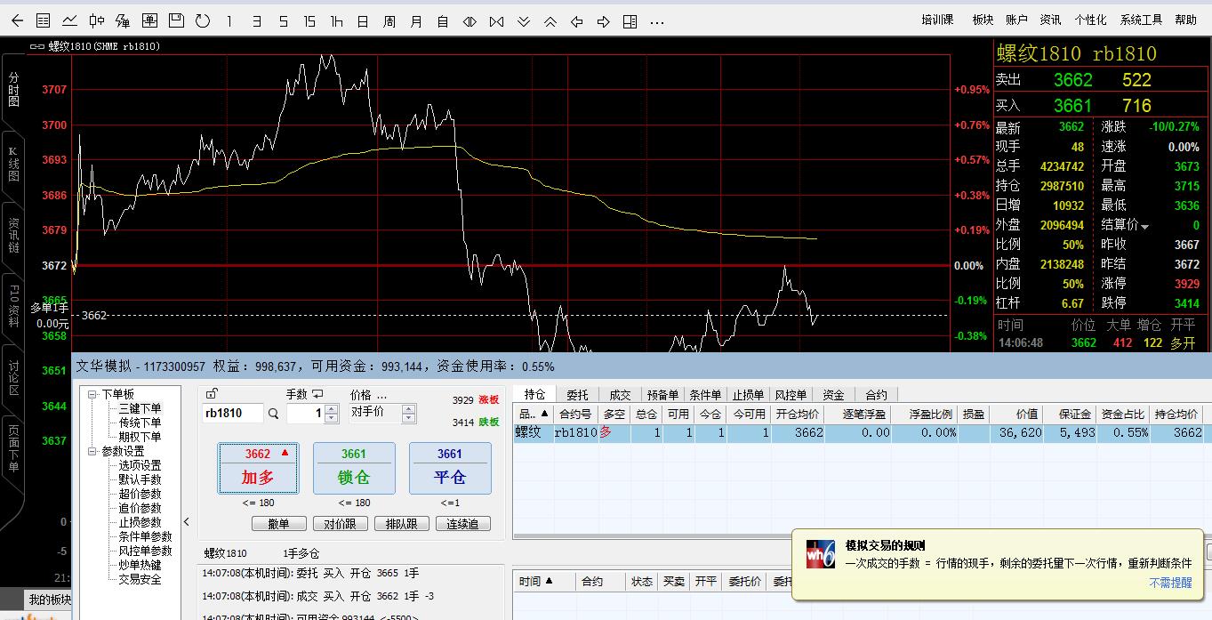Select the candlestick K-line chart icon
The width and height of the screenshot is (1212, 620).
[x=96, y=20]
